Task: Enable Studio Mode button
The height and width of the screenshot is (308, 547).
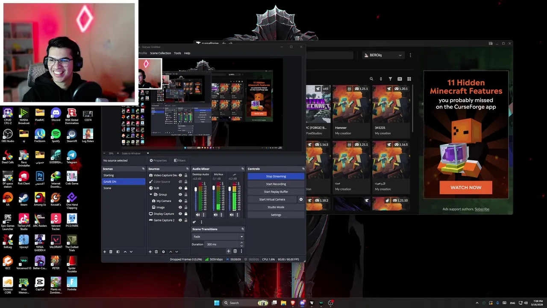Action: pos(276,207)
